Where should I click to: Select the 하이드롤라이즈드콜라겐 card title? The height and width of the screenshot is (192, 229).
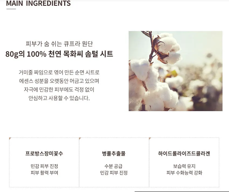click(184, 153)
